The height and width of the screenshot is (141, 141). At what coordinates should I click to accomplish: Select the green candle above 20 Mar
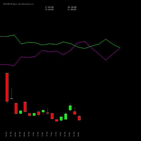click(66, 116)
